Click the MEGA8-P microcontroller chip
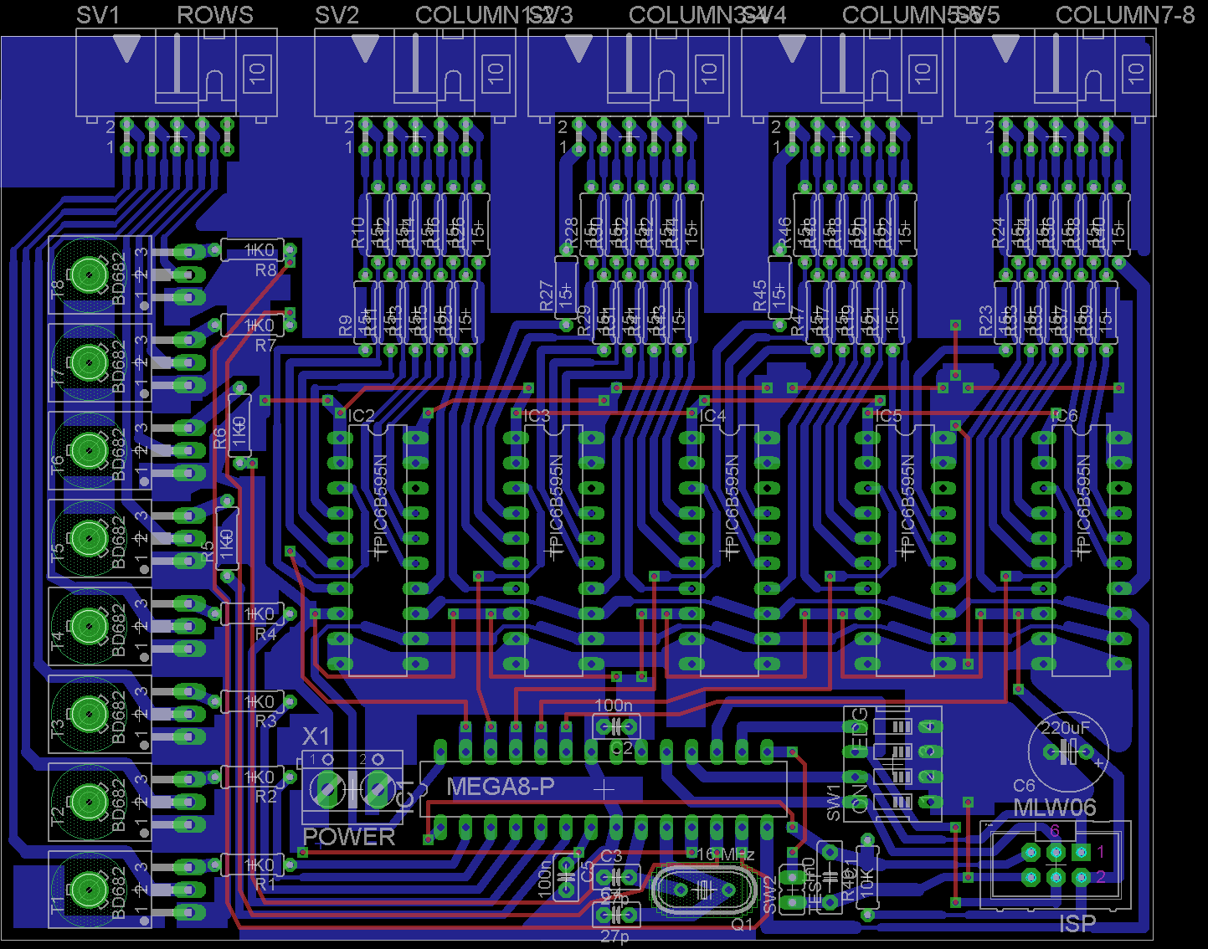The height and width of the screenshot is (949, 1208). 603,787
